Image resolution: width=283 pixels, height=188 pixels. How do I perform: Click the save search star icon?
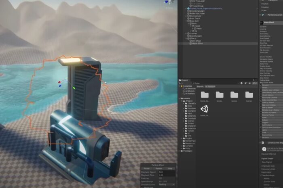(250, 83)
